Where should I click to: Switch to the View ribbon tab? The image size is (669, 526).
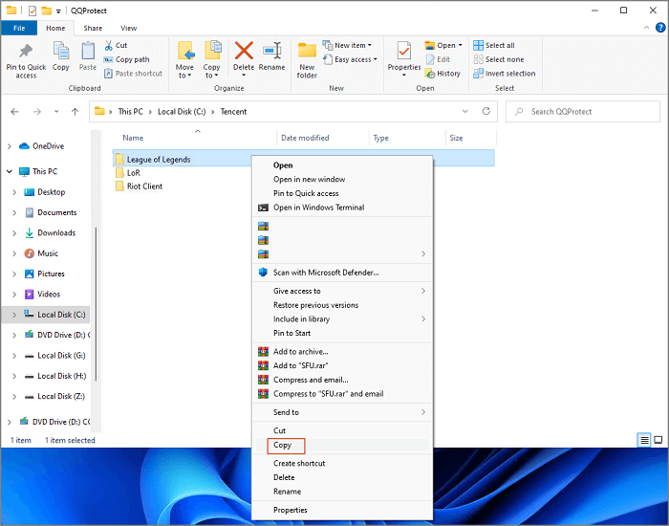coord(128,29)
